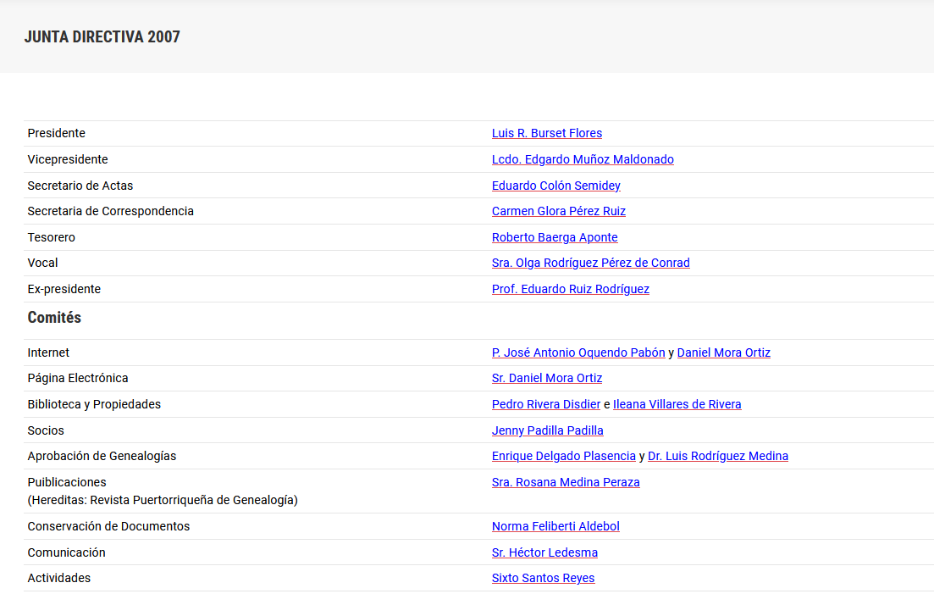Click Sra. Olga Rodríguez Pérez de Conrad
Viewport: 934px width, 605px height.
[590, 263]
